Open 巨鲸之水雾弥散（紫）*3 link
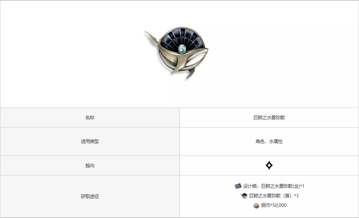 point(274,196)
